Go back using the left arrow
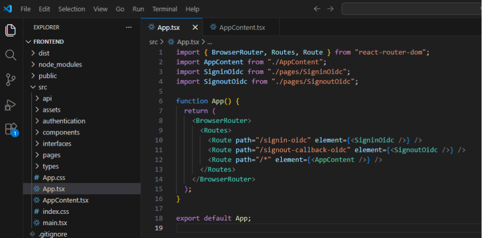This screenshot has width=483, height=238. pyautogui.click(x=317, y=9)
